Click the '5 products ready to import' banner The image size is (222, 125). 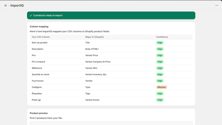pos(111,15)
